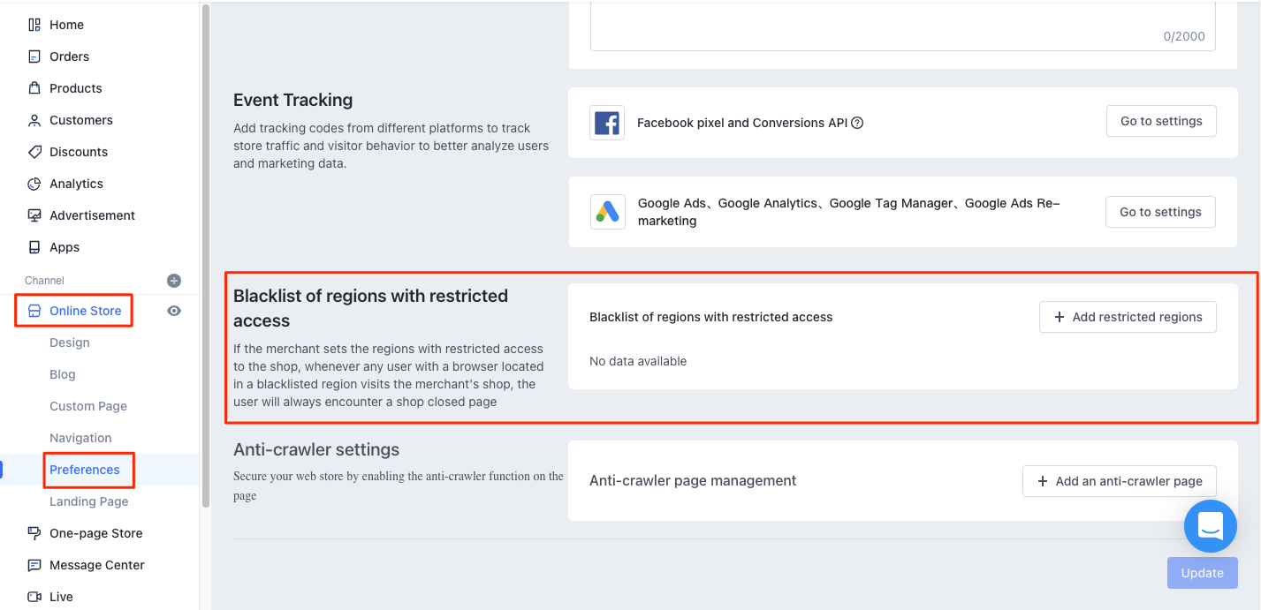Click the Facebook pixel help icon
This screenshot has width=1261, height=610.
coord(857,123)
